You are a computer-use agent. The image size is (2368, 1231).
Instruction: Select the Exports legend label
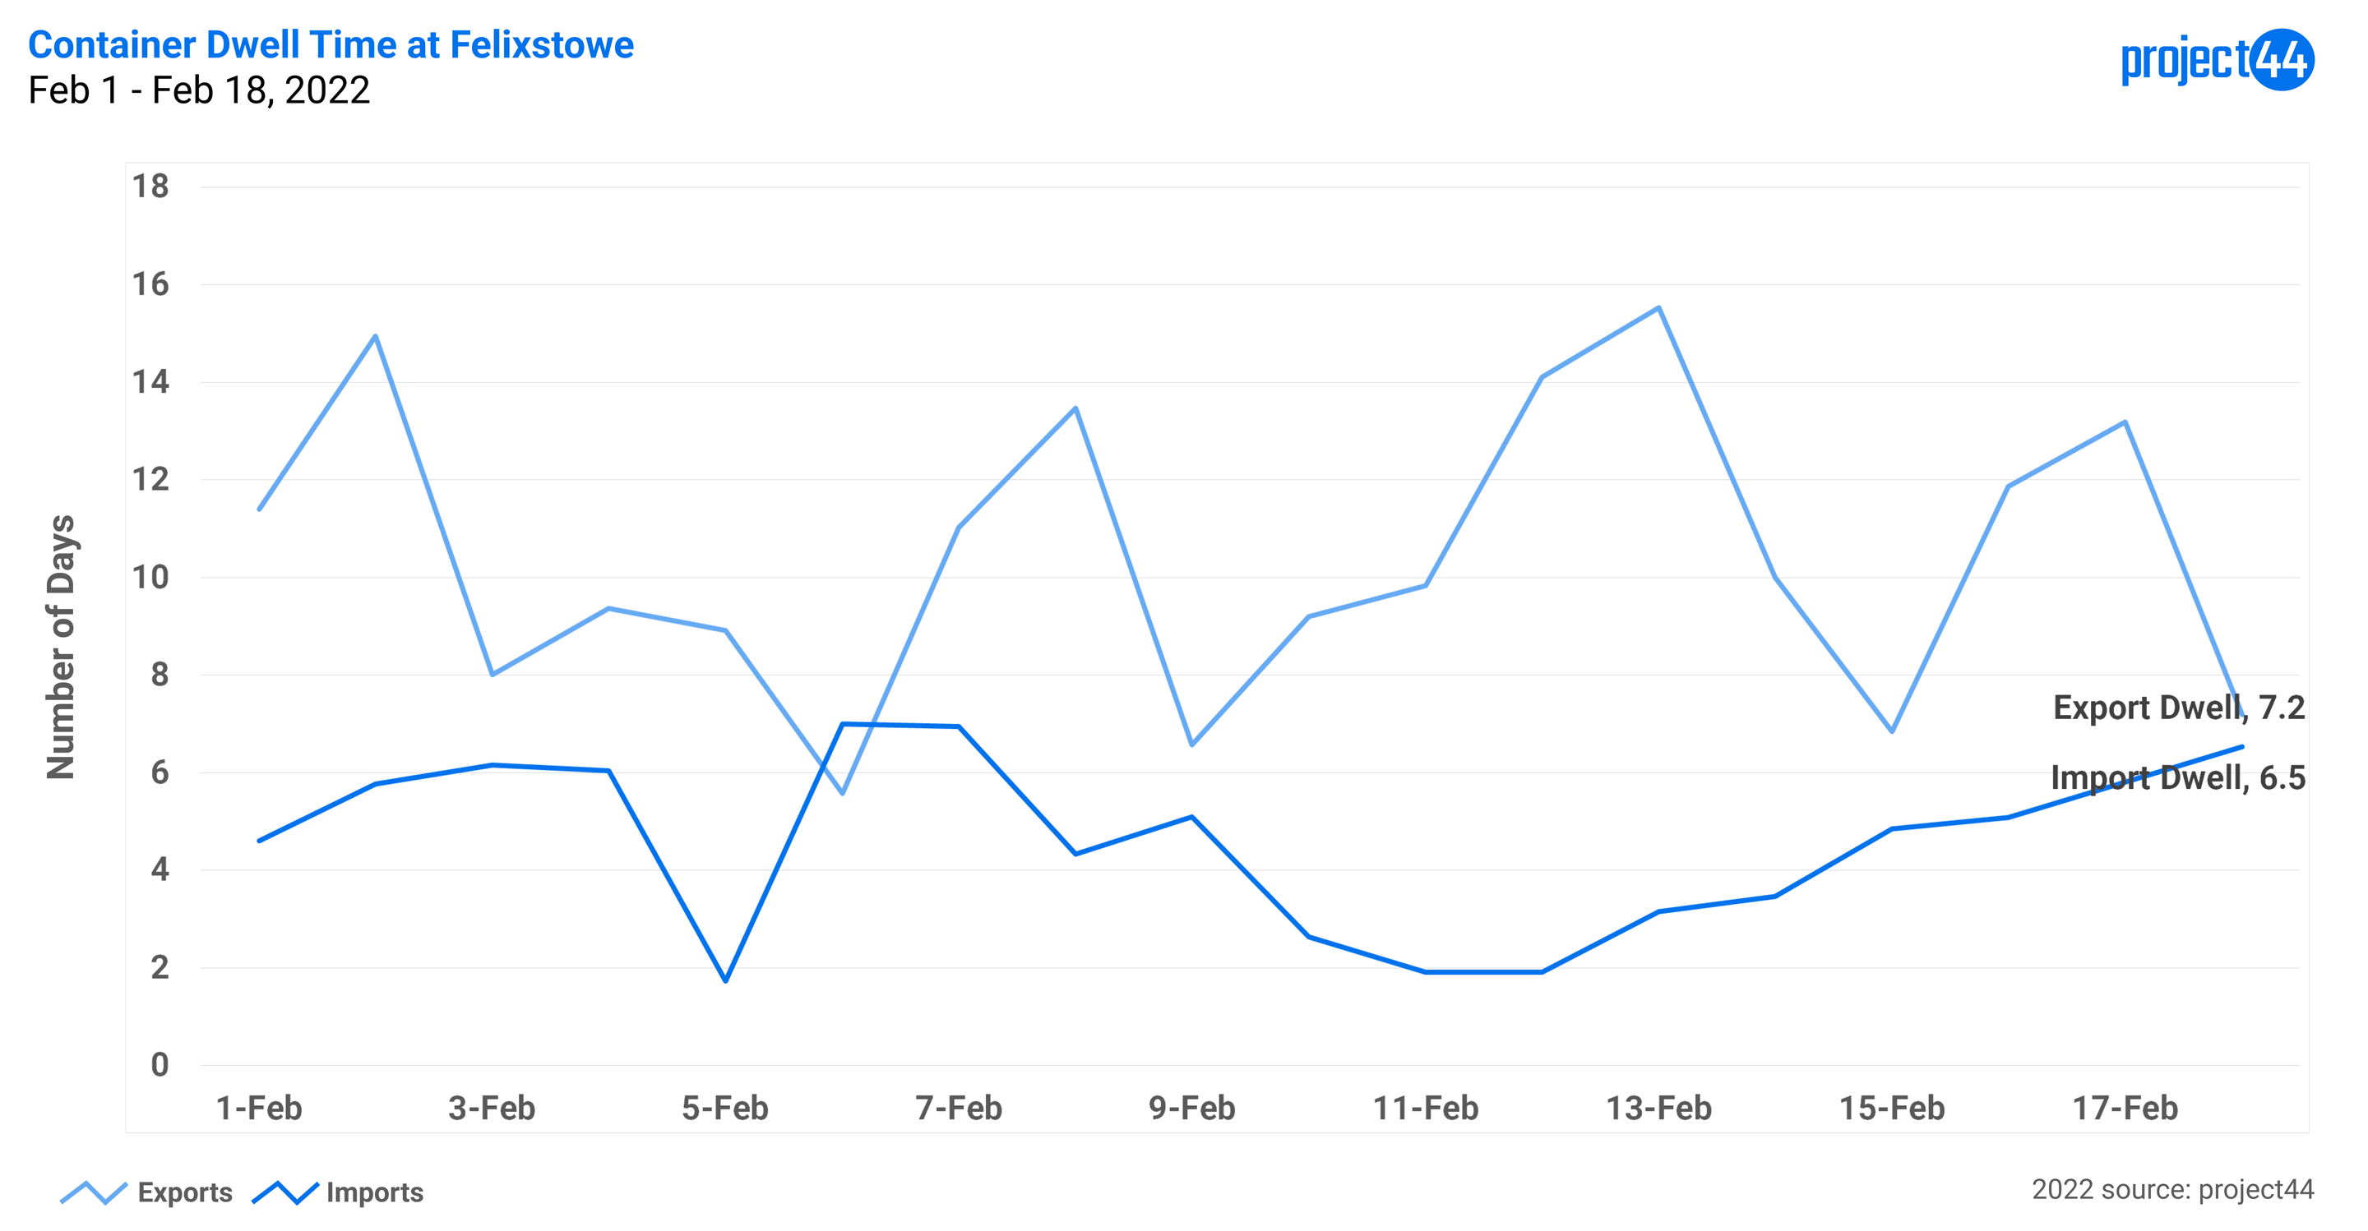coord(185,1192)
